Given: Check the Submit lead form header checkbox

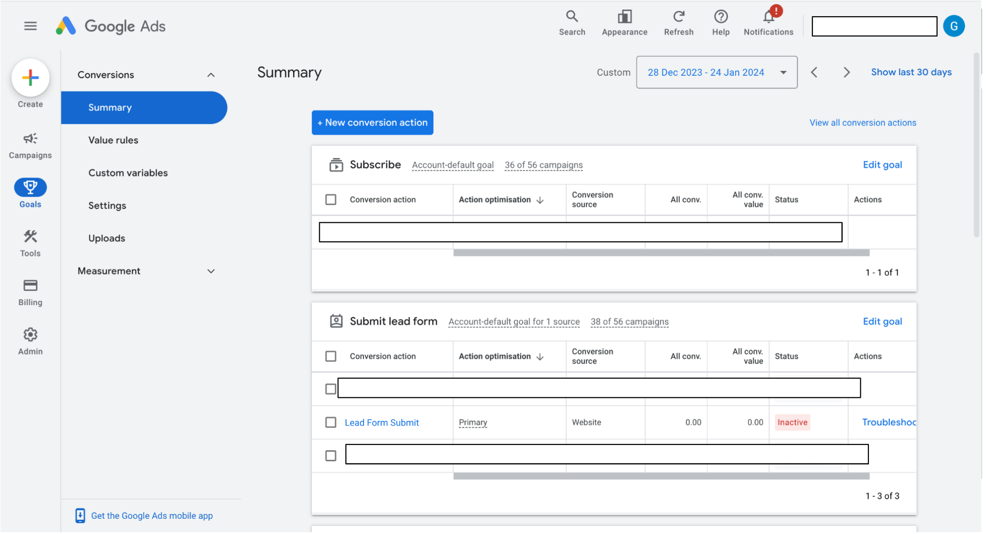Looking at the screenshot, I should tap(331, 356).
